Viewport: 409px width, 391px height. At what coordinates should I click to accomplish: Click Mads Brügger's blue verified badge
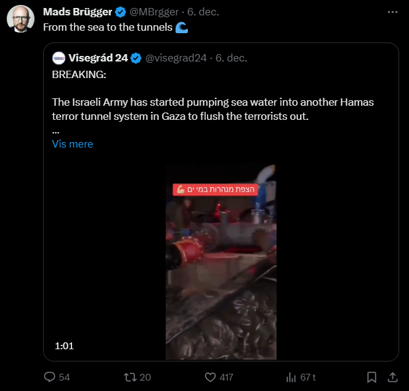click(121, 12)
